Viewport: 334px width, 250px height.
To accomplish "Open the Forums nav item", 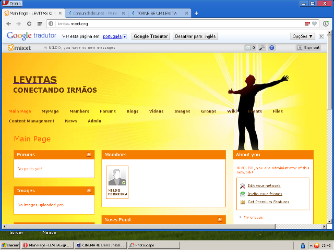I will click(x=108, y=111).
